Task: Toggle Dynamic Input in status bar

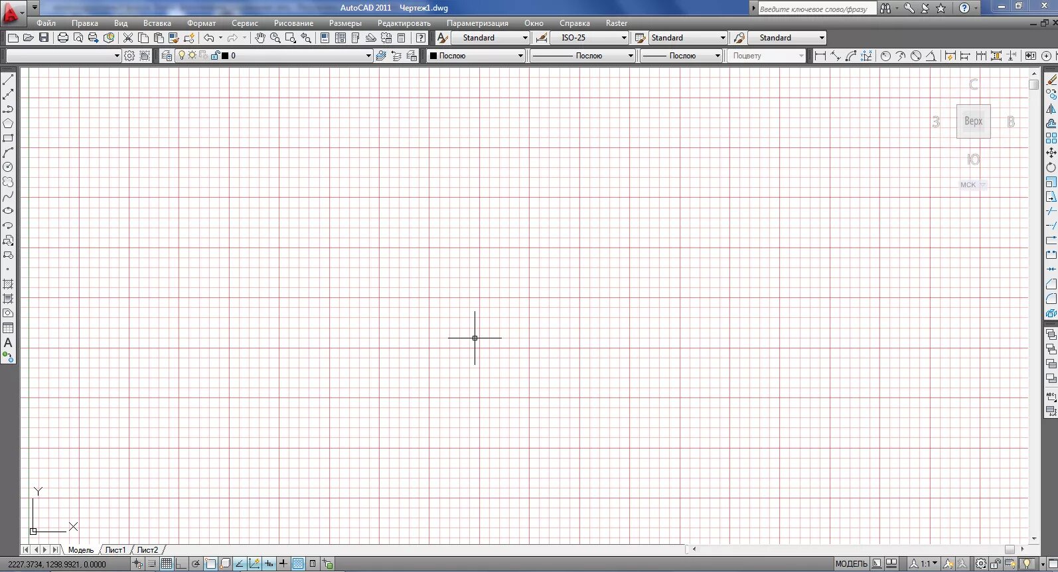Action: pyautogui.click(x=269, y=564)
